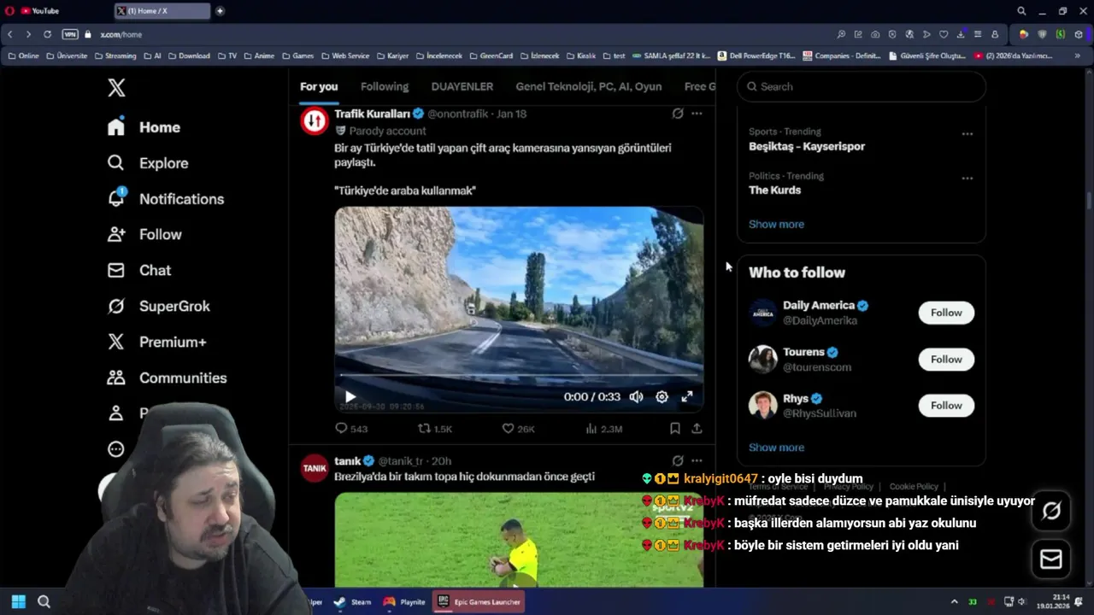Follow Rhys
The width and height of the screenshot is (1094, 615).
coord(946,406)
